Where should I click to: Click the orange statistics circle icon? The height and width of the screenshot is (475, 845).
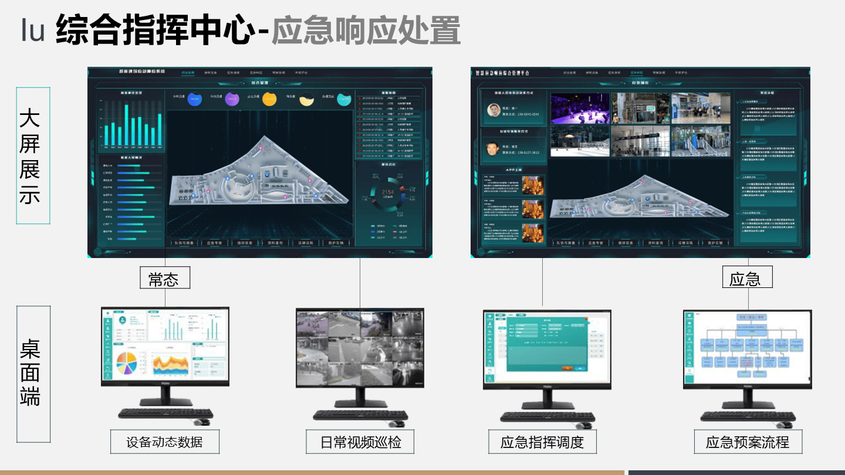269,99
